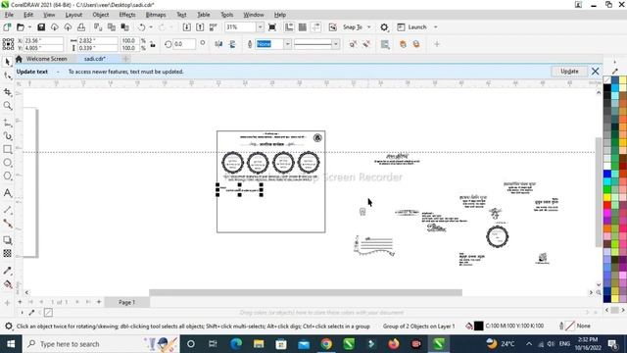Viewport: 627px width, 353px height.
Task: Mirror the selection vertically
Action: 232,44
